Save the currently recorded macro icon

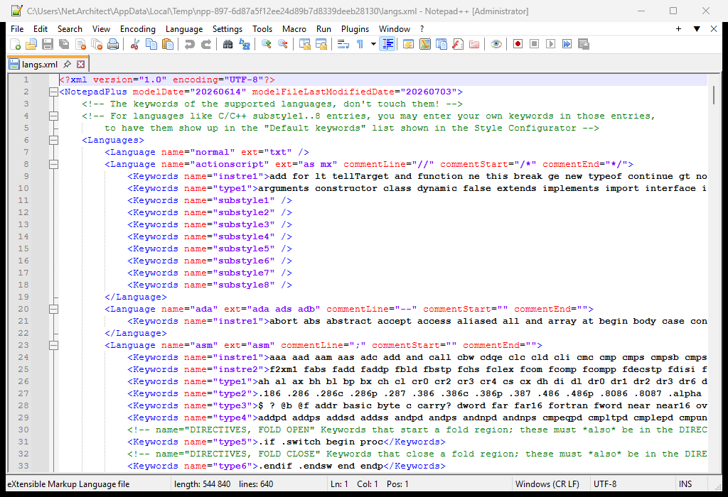click(x=584, y=44)
